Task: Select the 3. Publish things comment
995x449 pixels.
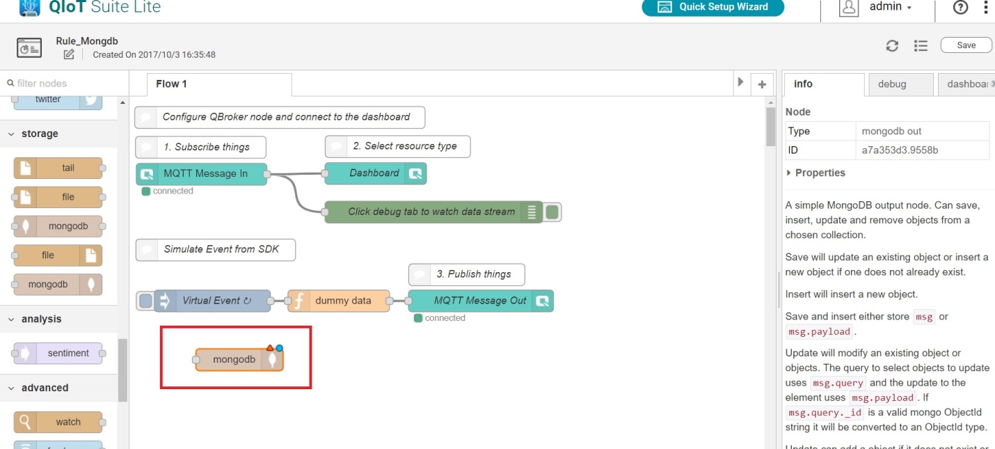Action: [x=467, y=274]
